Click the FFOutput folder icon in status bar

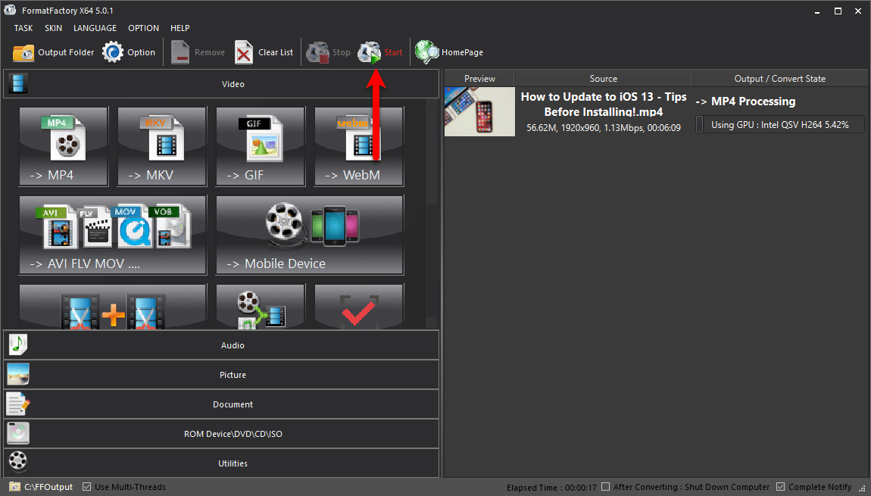[x=15, y=487]
